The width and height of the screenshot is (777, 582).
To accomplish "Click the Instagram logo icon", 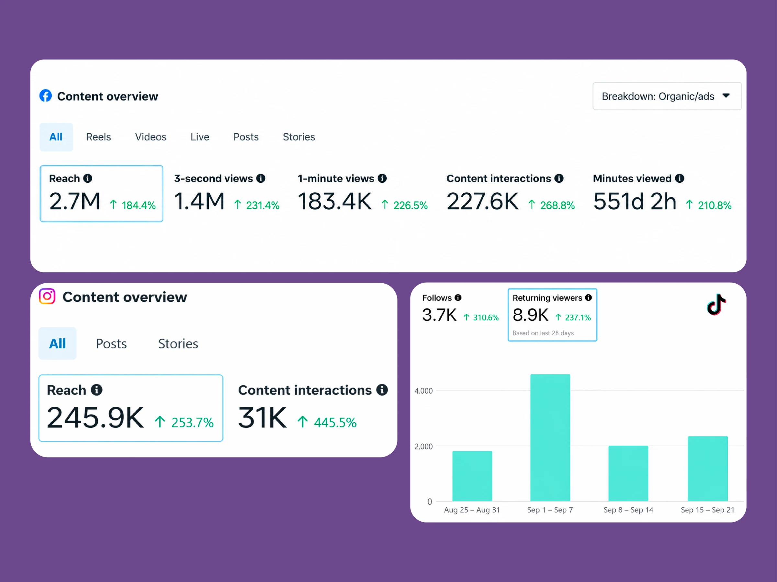I will coord(47,296).
